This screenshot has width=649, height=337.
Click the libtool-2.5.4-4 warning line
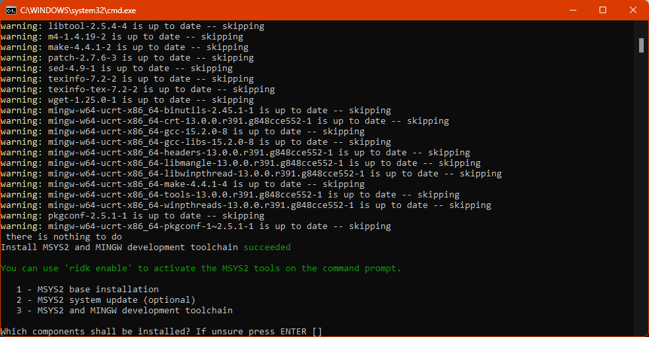(x=132, y=26)
